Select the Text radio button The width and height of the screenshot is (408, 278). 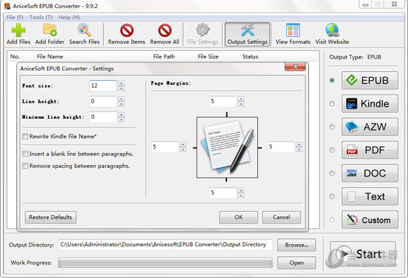coord(332,196)
